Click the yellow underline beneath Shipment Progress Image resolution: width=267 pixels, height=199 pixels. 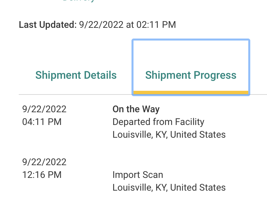[x=191, y=92]
